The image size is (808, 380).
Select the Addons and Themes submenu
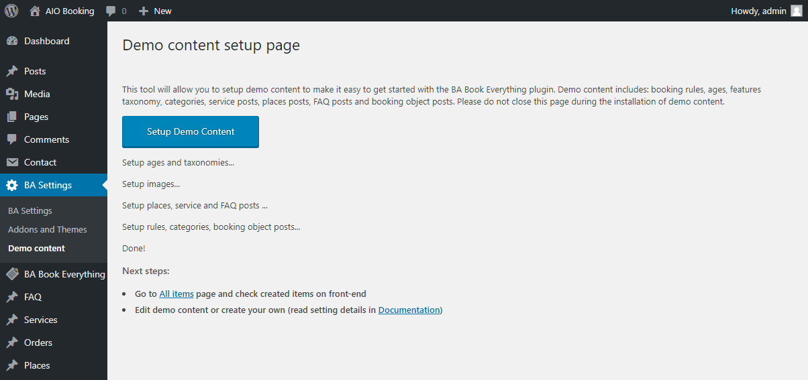pos(48,229)
